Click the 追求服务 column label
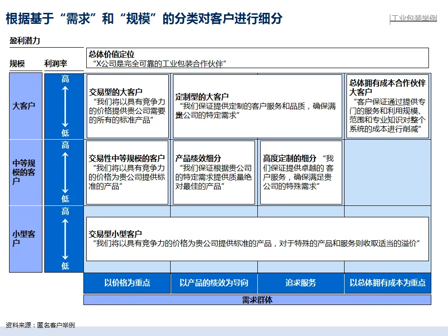The width and height of the screenshot is (448, 336). [x=301, y=283]
